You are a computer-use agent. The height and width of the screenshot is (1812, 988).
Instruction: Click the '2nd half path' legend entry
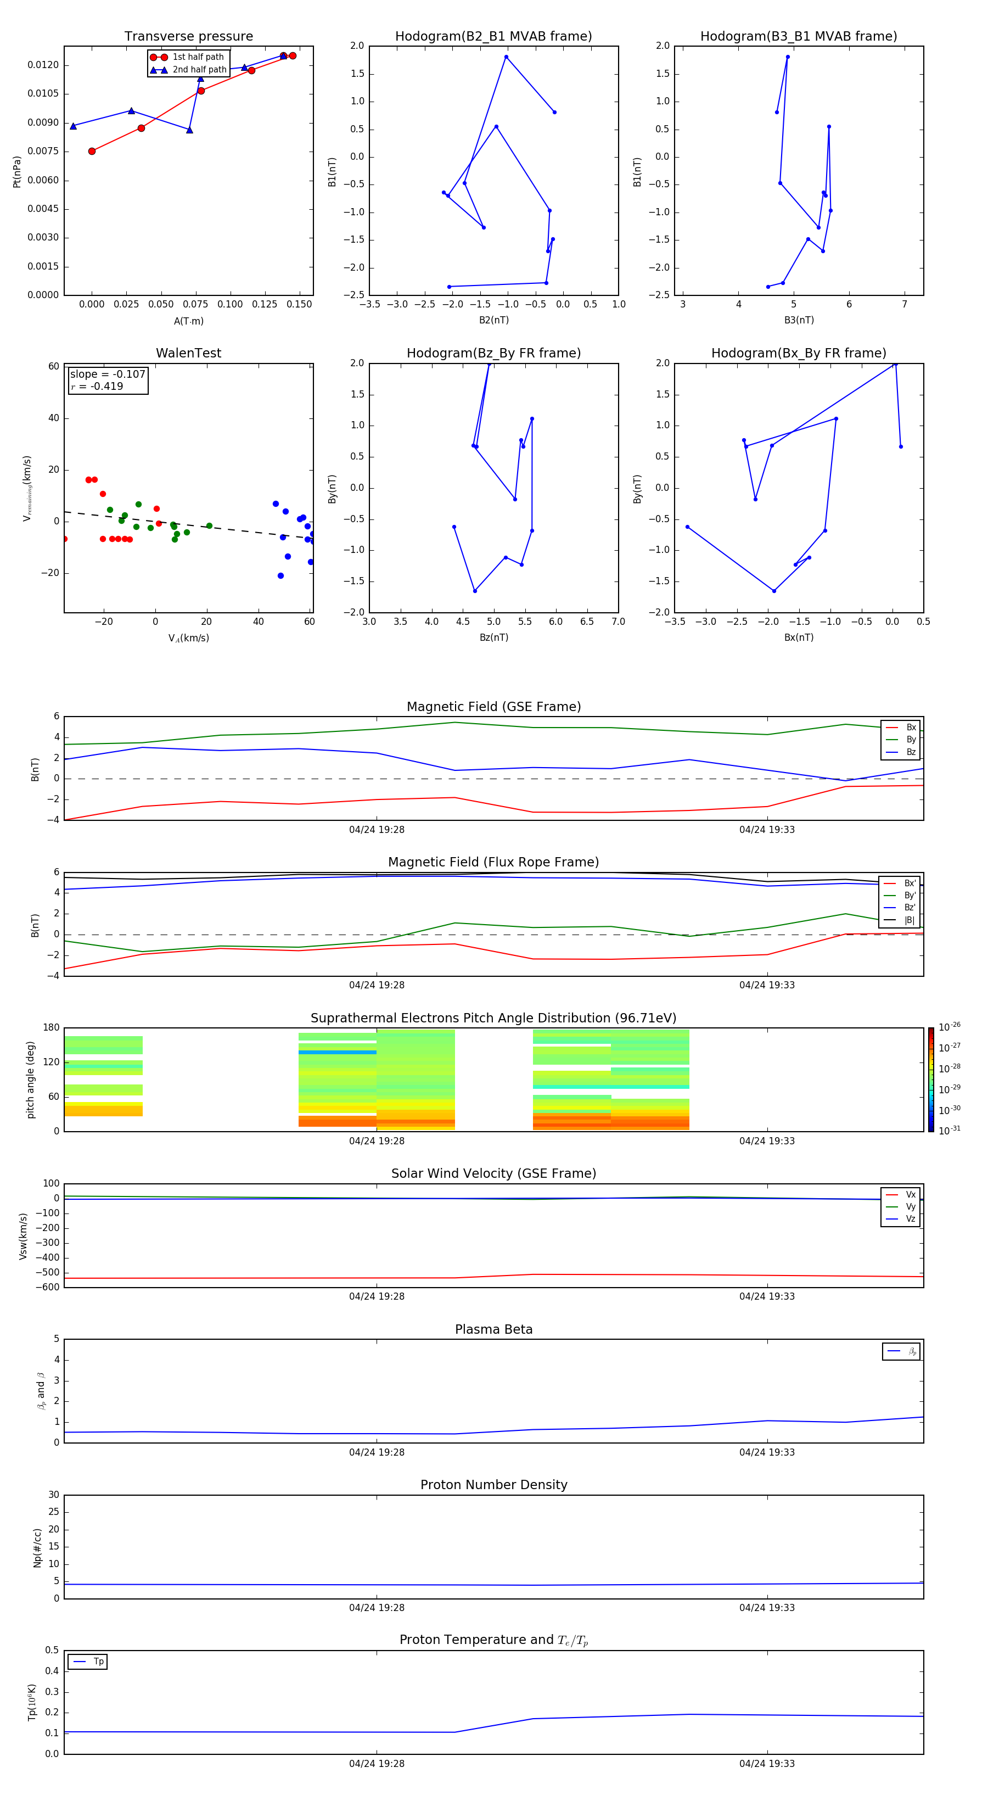tap(188, 70)
